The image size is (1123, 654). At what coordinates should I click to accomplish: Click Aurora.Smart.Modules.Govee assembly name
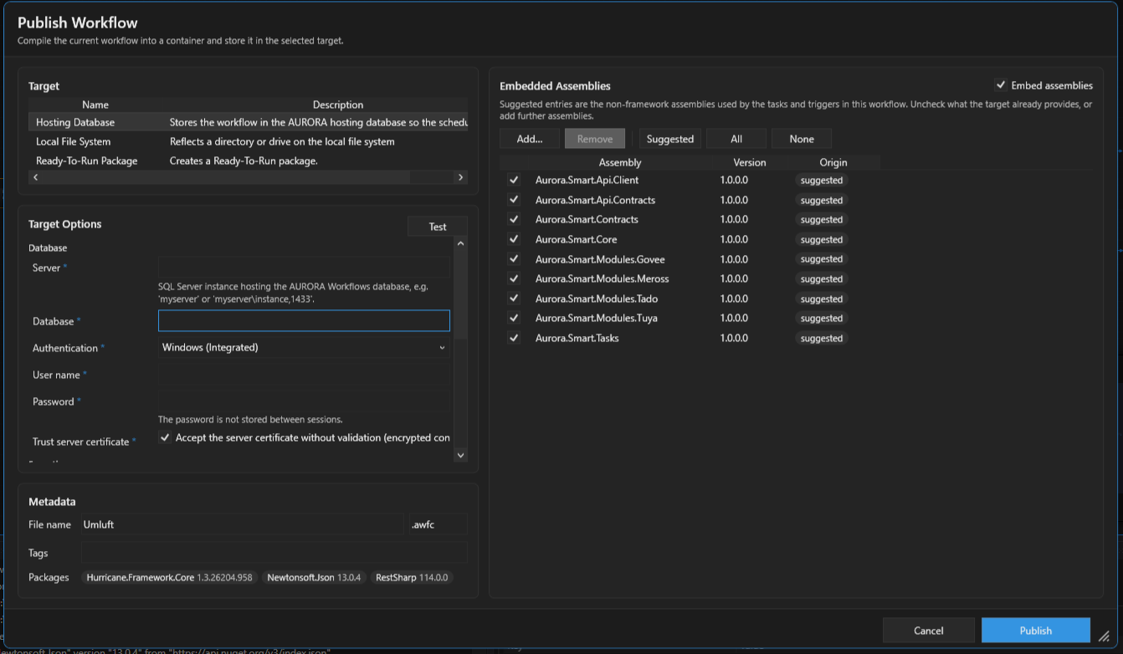(600, 259)
